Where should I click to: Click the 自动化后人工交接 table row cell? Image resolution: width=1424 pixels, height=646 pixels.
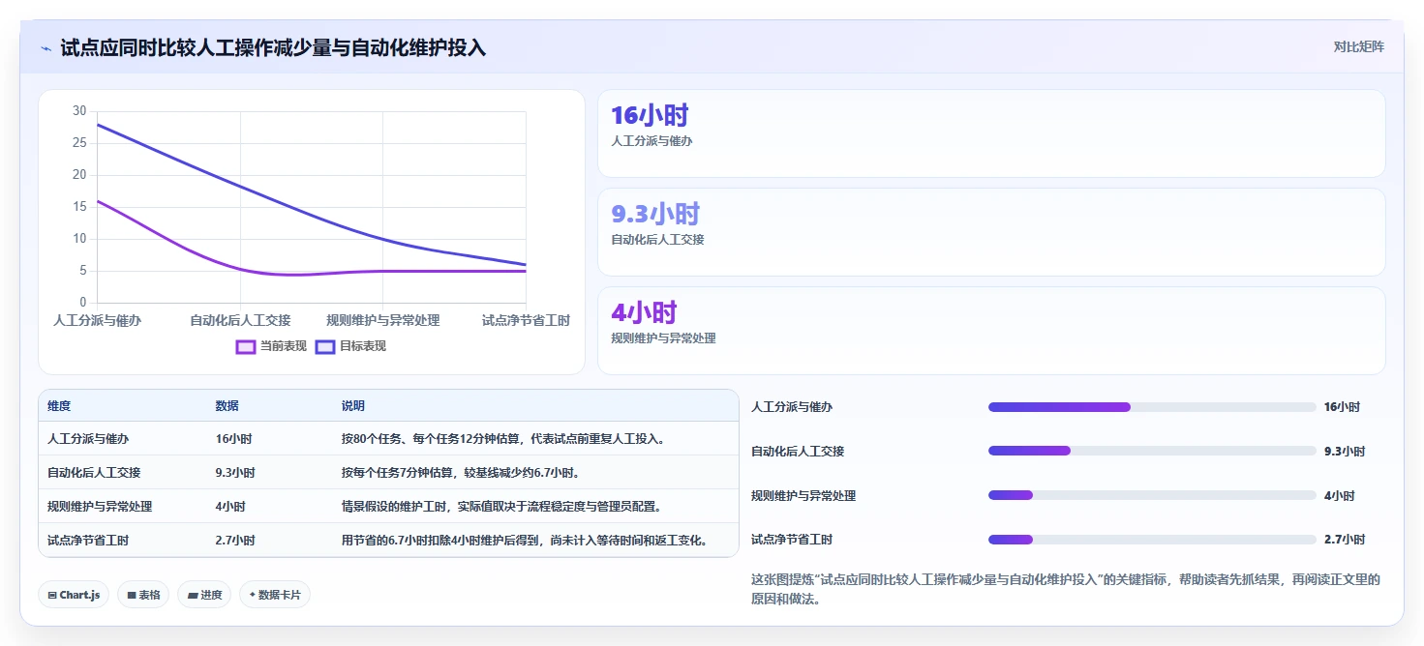click(x=94, y=473)
